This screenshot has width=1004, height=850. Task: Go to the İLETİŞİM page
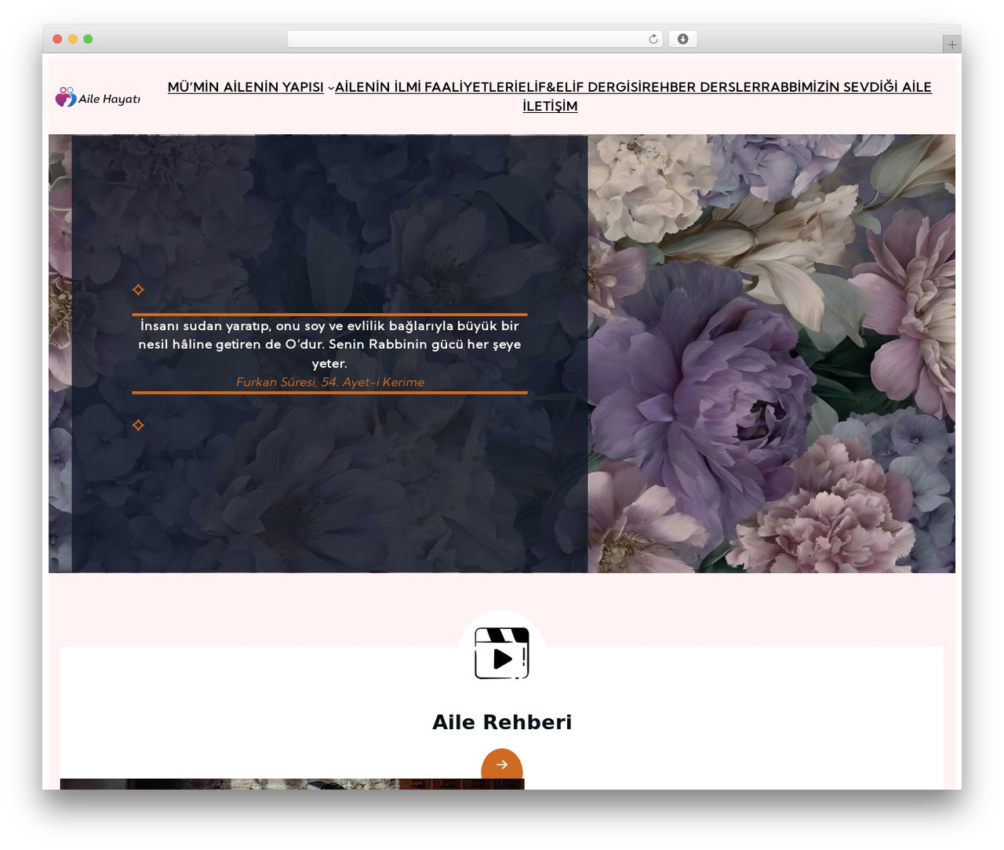(550, 106)
